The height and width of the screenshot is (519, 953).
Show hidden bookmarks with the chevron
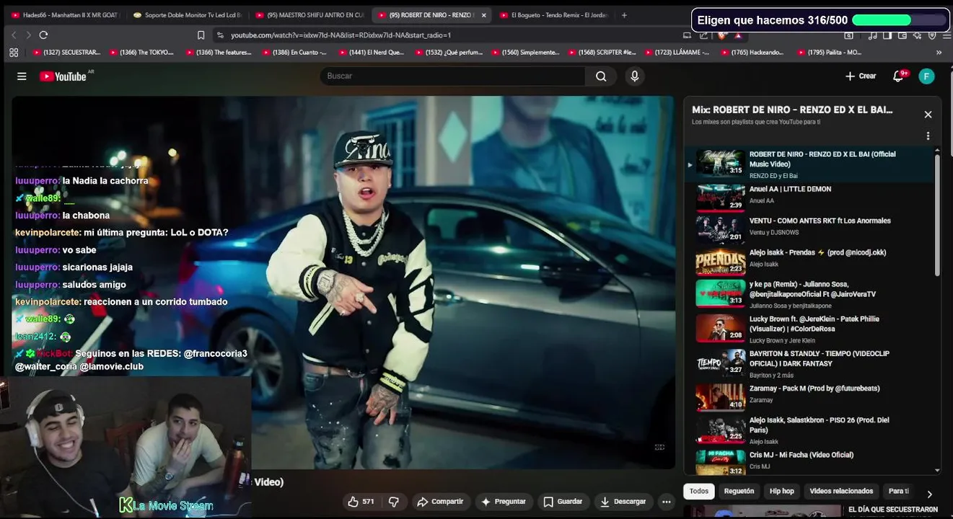point(939,53)
